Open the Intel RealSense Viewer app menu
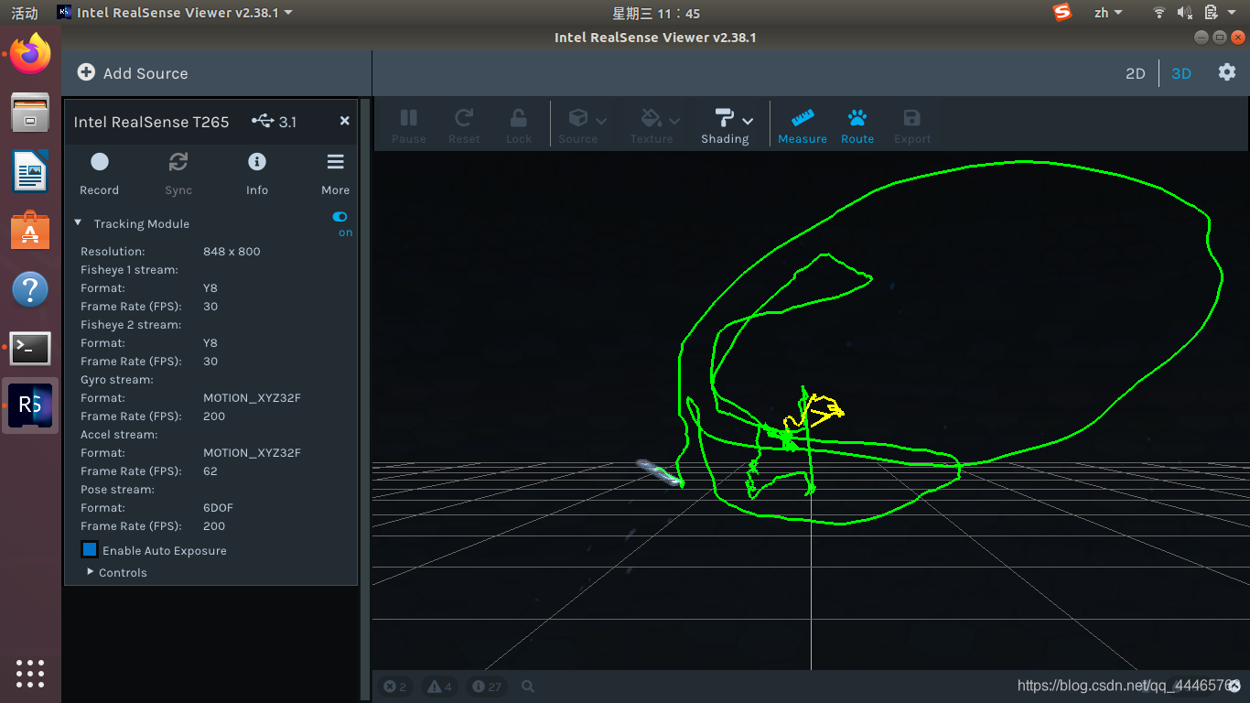1250x703 pixels. coord(175,13)
